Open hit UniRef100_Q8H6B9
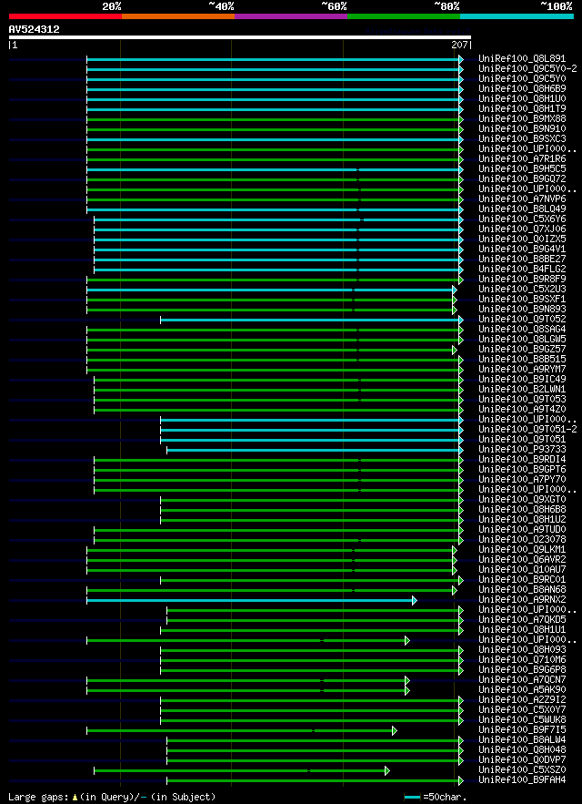Image resolution: width=582 pixels, height=804 pixels. [x=522, y=89]
